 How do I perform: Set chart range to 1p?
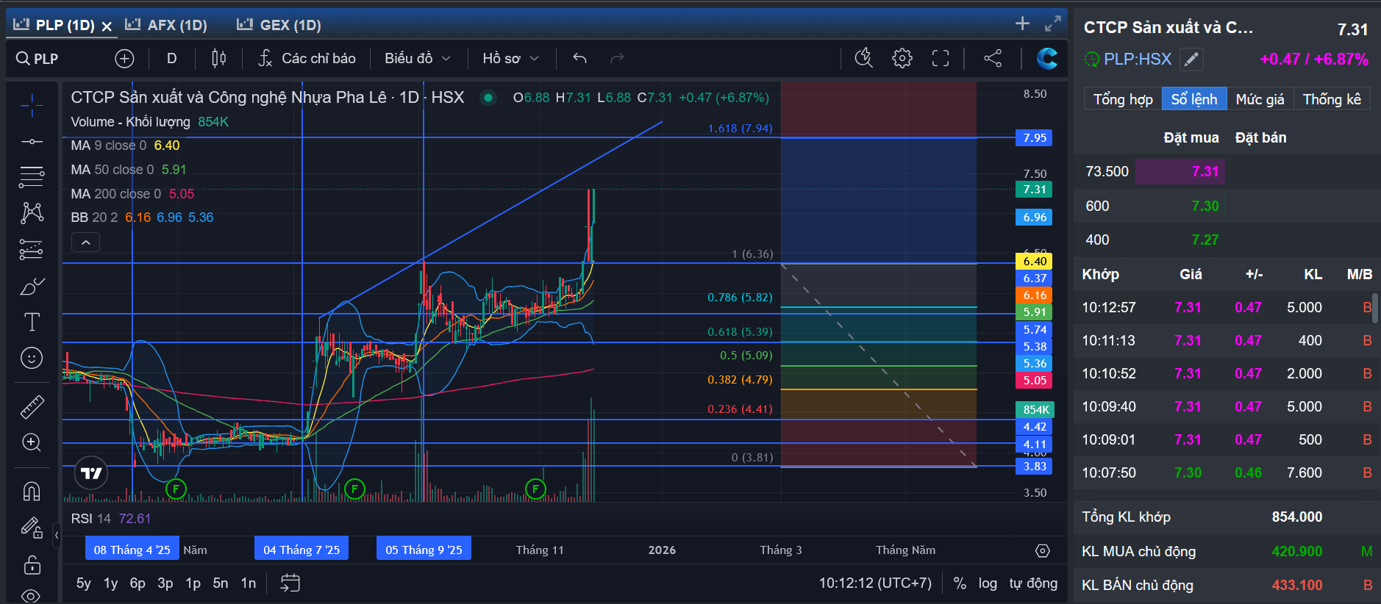(193, 583)
